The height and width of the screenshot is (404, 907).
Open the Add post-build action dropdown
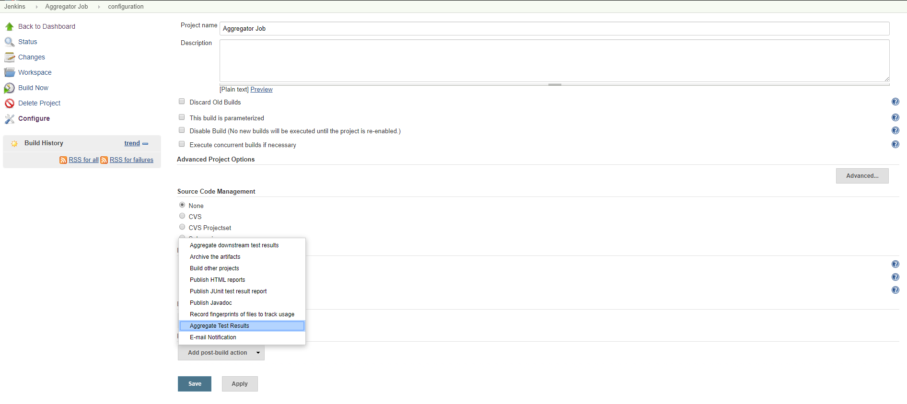[x=221, y=353]
